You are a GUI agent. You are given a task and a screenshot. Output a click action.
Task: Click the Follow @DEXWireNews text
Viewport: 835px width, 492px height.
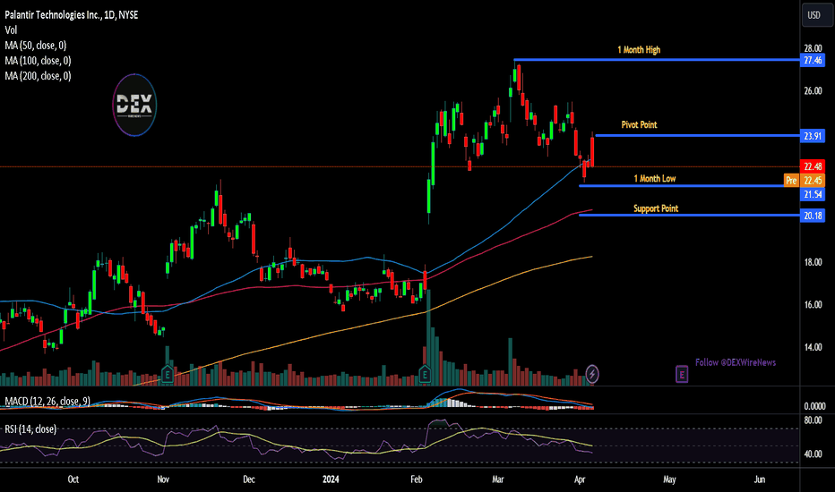click(x=736, y=362)
